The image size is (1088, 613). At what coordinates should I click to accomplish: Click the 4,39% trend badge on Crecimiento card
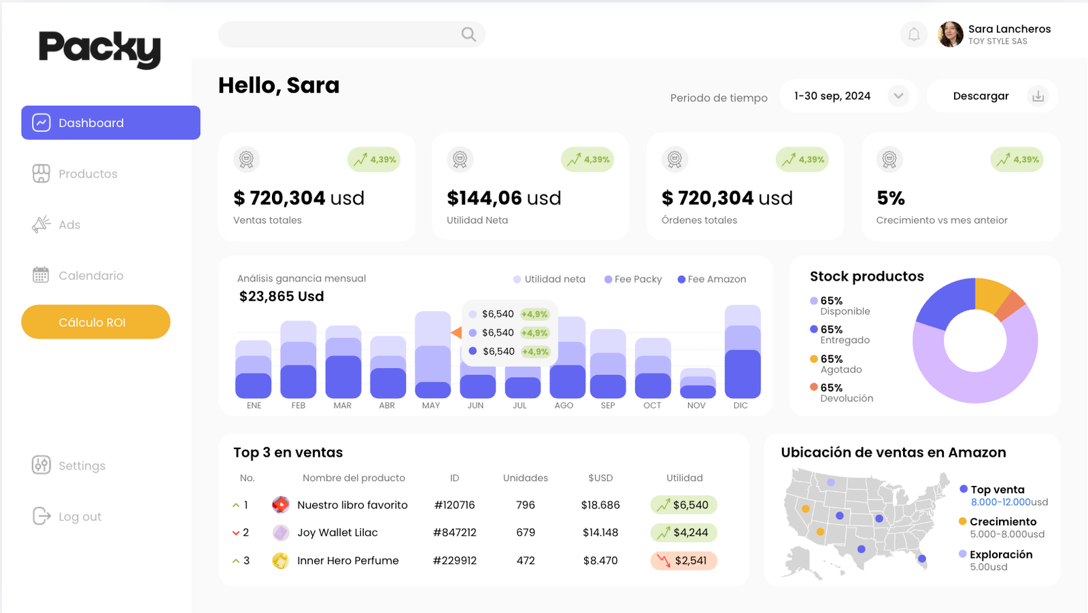click(1017, 160)
